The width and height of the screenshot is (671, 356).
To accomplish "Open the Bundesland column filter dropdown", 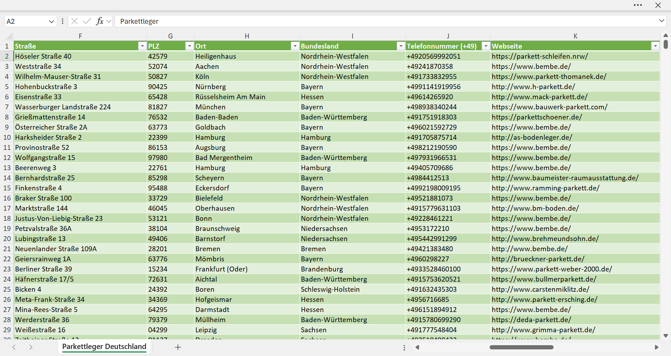I will coord(401,46).
